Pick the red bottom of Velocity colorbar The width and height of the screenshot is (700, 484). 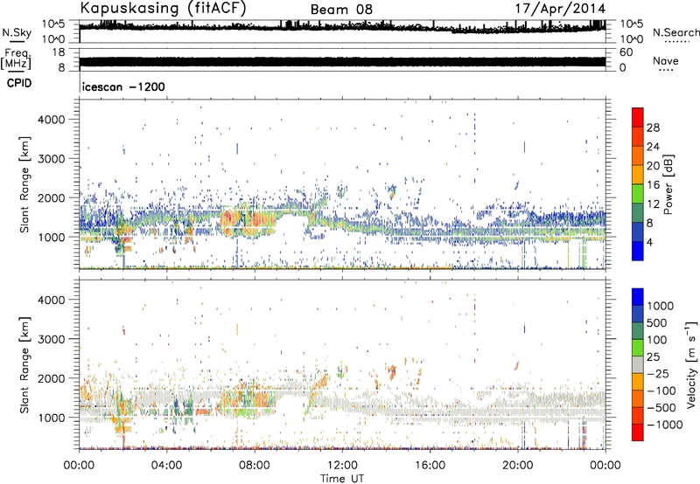coord(638,432)
